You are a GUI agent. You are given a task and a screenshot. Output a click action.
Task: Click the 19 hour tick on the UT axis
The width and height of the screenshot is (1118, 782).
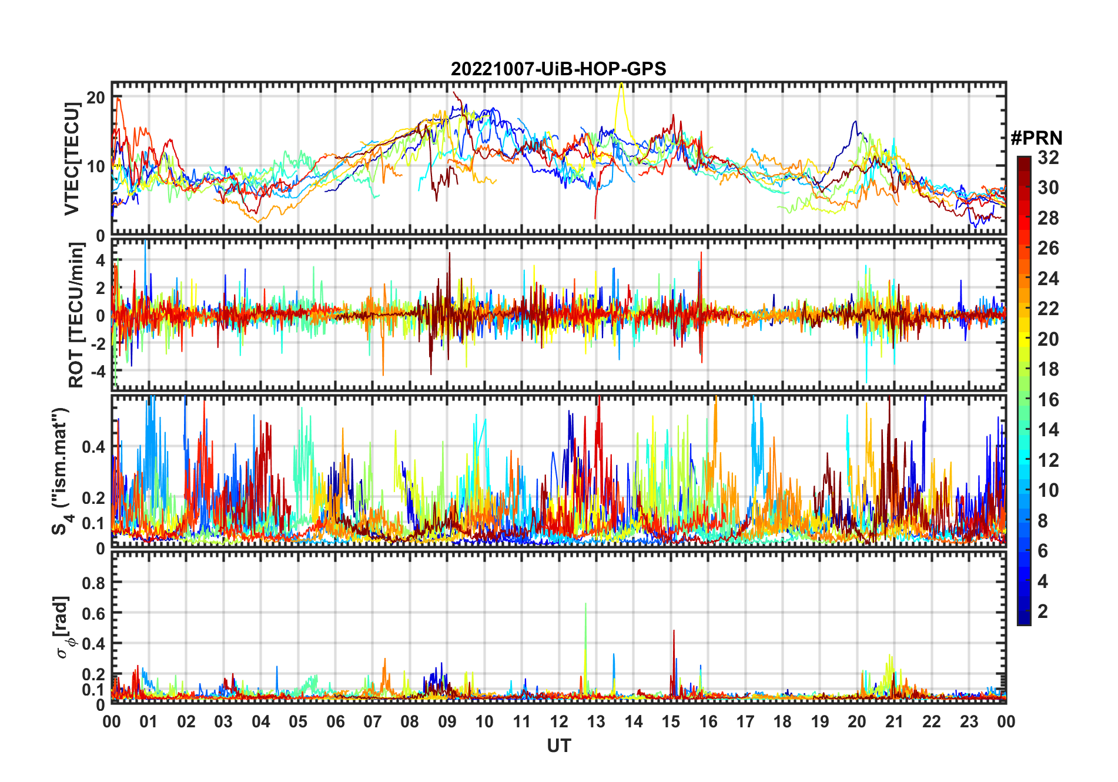820,721
